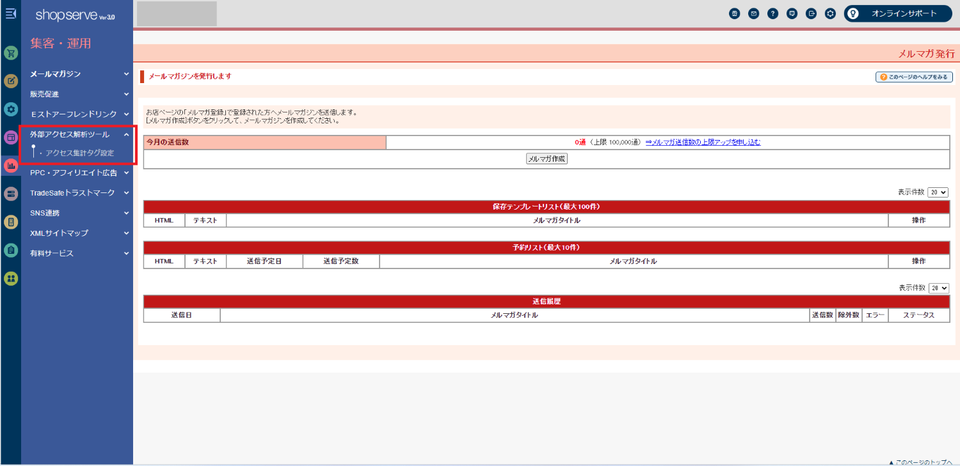Image resolution: width=960 pixels, height=466 pixels.
Task: Click the mail envelope icon in header
Action: tap(754, 13)
